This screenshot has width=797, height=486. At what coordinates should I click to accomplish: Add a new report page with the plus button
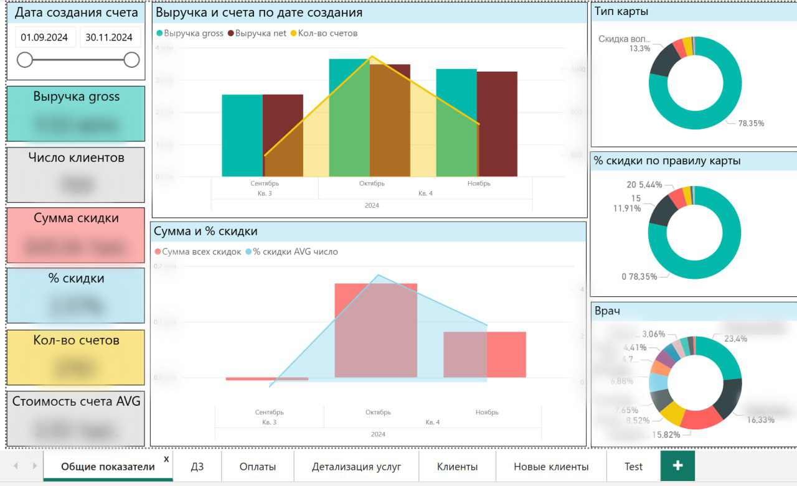click(x=677, y=466)
